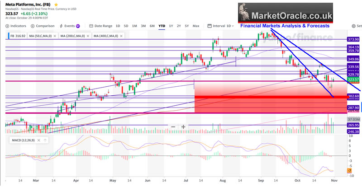Select the 3M range
This screenshot has width=362, height=187.
pyautogui.click(x=143, y=26)
